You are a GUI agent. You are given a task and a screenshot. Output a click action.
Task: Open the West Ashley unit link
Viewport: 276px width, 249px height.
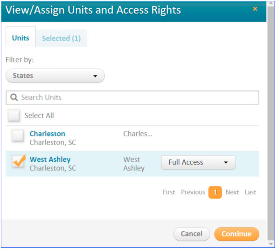pyautogui.click(x=50, y=159)
